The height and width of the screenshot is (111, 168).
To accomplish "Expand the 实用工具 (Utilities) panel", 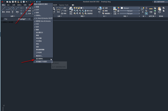I will pyautogui.click(x=152, y=16).
